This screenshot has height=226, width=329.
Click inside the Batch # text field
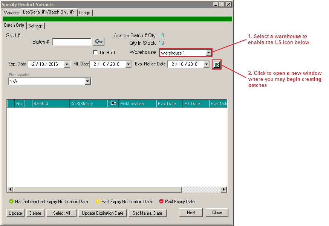pyautogui.click(x=72, y=42)
